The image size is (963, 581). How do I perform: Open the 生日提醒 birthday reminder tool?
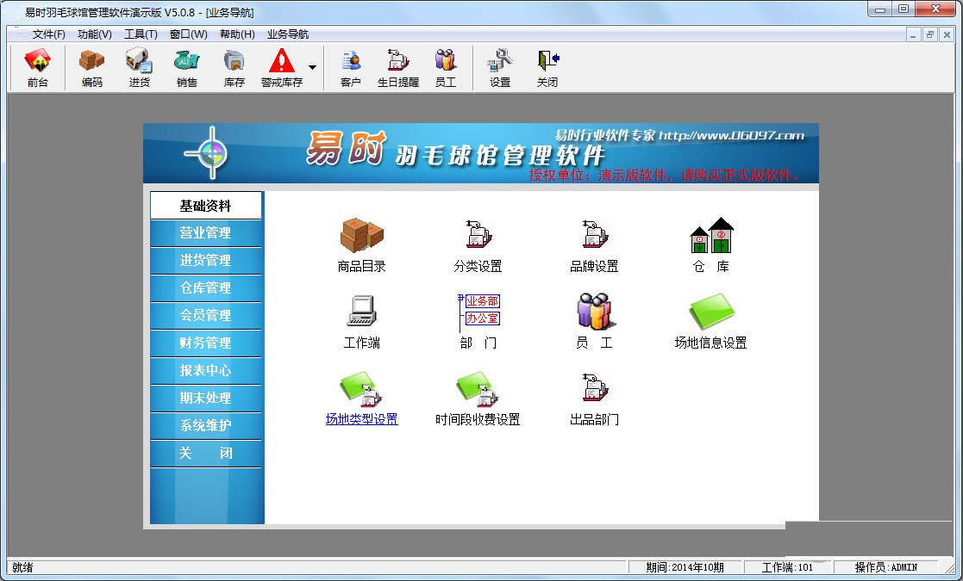click(397, 67)
